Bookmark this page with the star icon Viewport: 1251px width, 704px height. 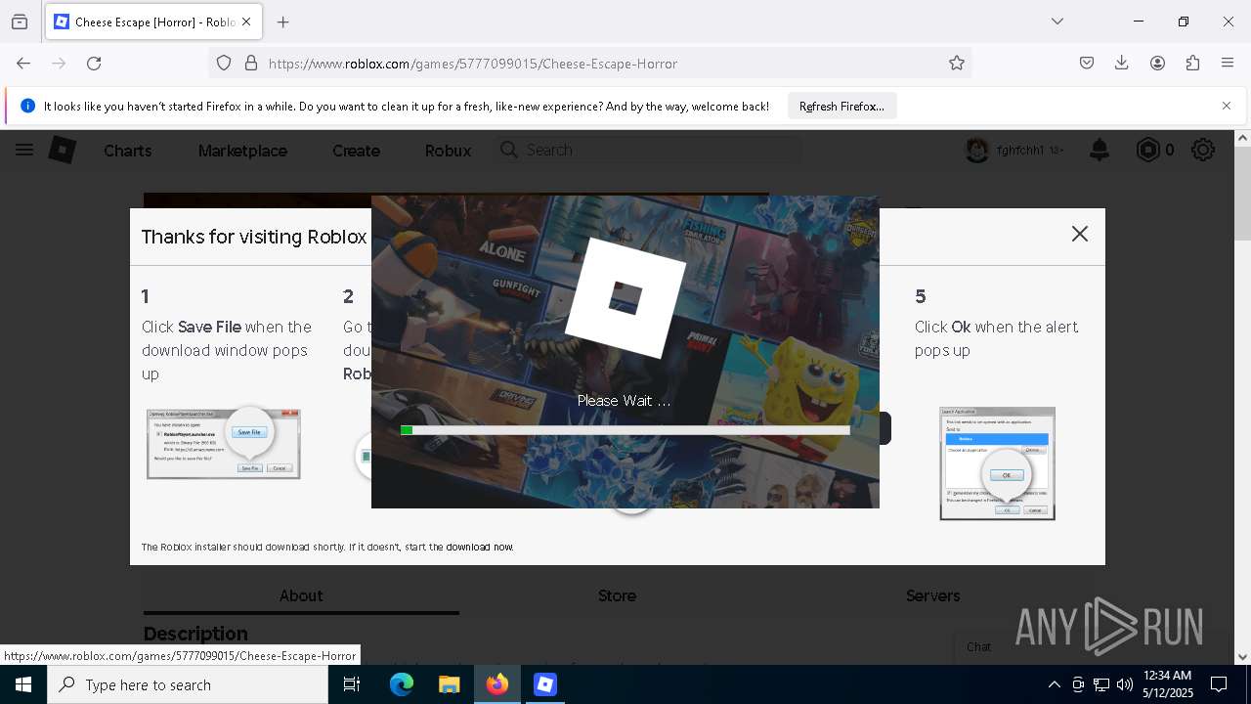957,63
